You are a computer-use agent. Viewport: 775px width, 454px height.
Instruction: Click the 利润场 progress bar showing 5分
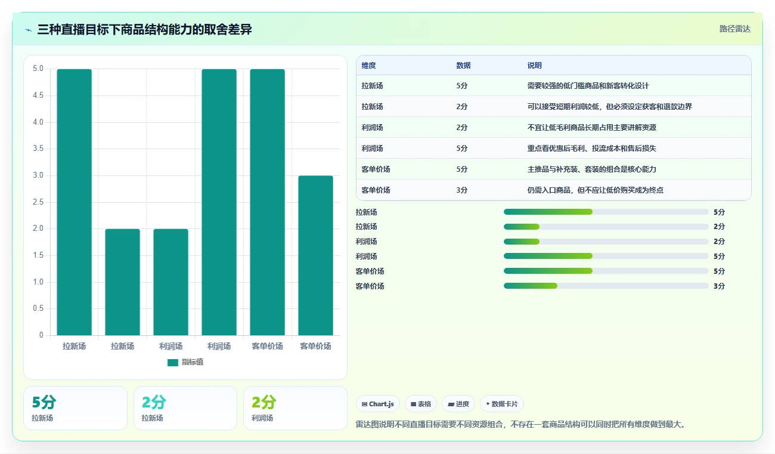(x=606, y=256)
